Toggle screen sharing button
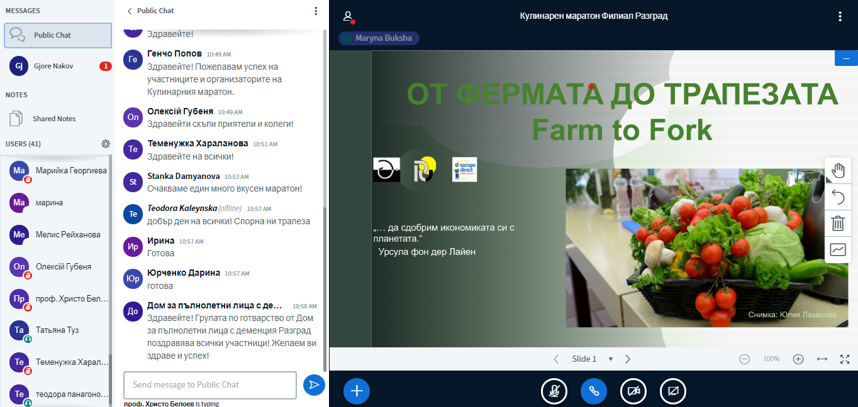Image resolution: width=858 pixels, height=407 pixels. (673, 391)
